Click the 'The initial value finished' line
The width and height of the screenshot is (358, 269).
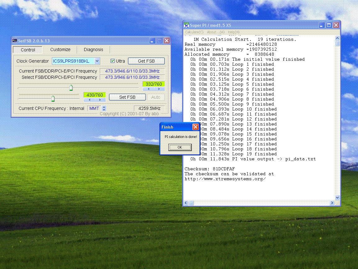coord(247,59)
